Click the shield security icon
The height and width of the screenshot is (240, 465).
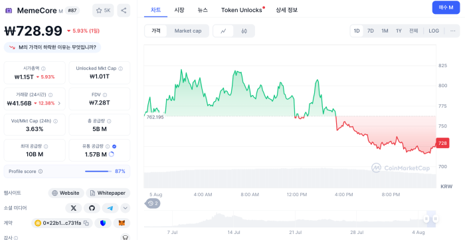tap(103, 223)
